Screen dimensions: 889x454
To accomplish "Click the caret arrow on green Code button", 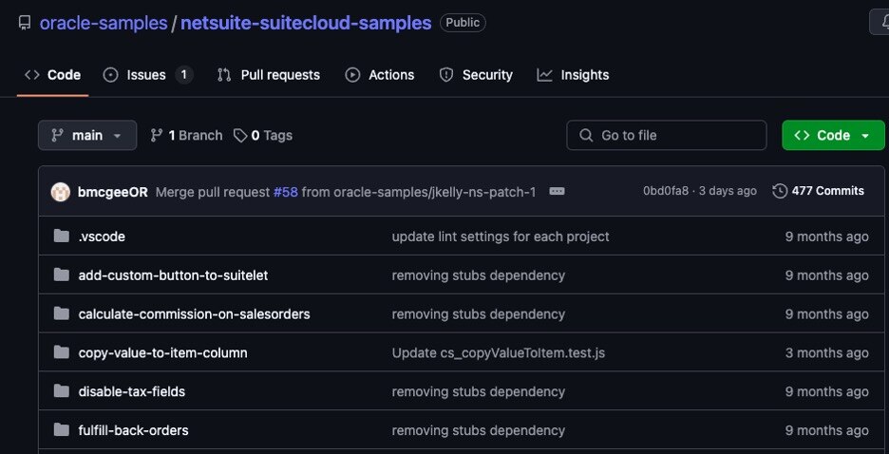I will [865, 136].
